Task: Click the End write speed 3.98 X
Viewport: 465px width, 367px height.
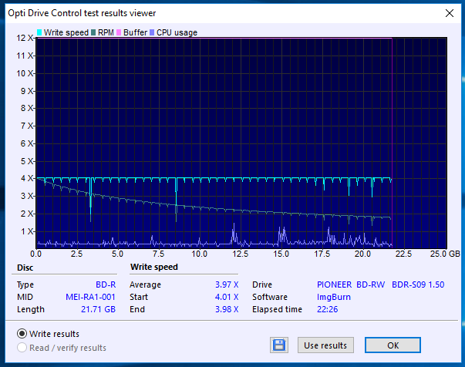Action: 227,309
